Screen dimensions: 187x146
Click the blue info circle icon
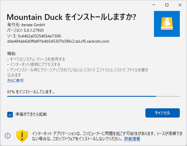(x=8, y=136)
